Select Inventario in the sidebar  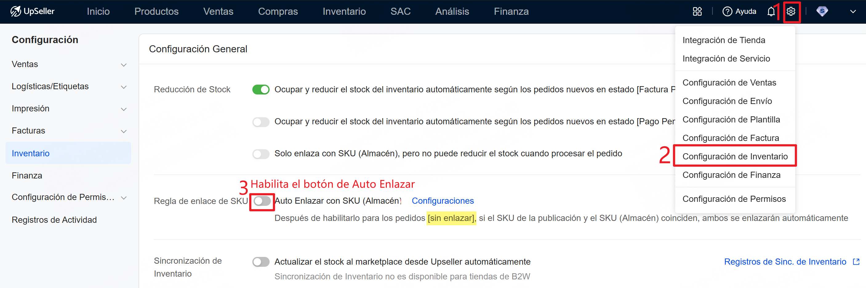[x=69, y=153]
